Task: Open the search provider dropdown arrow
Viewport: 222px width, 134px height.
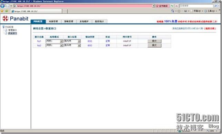Action: click(x=219, y=6)
